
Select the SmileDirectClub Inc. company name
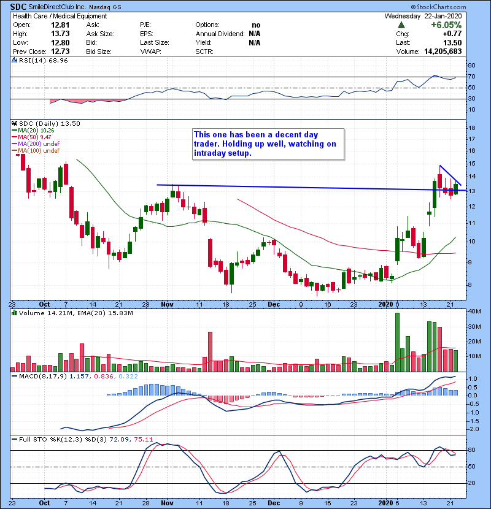click(56, 7)
